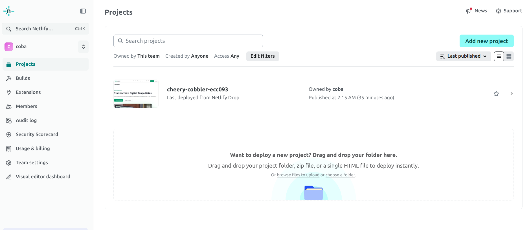Star the cheery-cobbler-ecc093 project
The width and height of the screenshot is (529, 230).
pos(496,94)
